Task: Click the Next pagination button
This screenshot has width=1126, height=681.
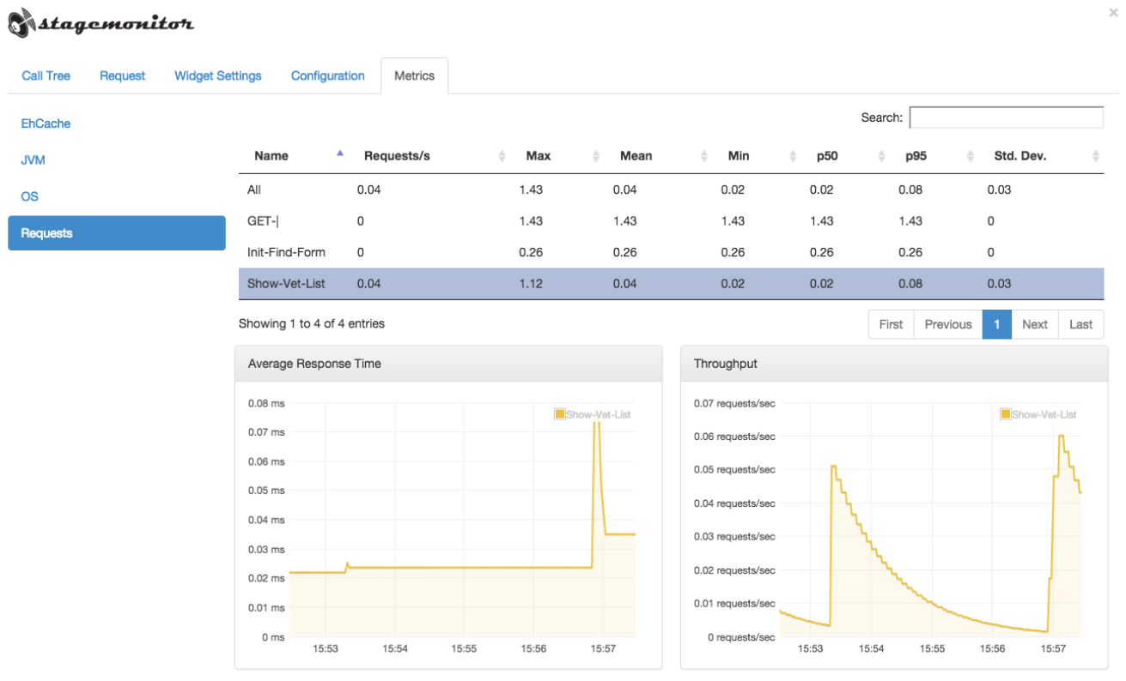Action: (1035, 324)
